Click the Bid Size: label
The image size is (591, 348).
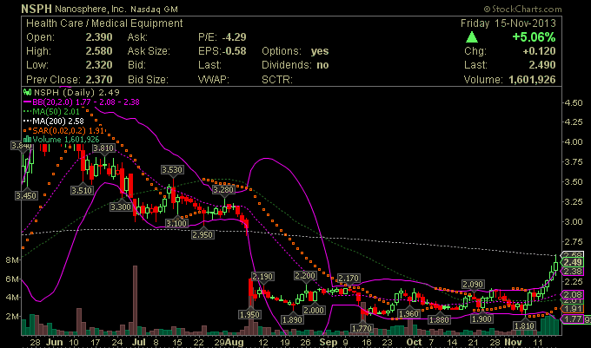pos(148,79)
